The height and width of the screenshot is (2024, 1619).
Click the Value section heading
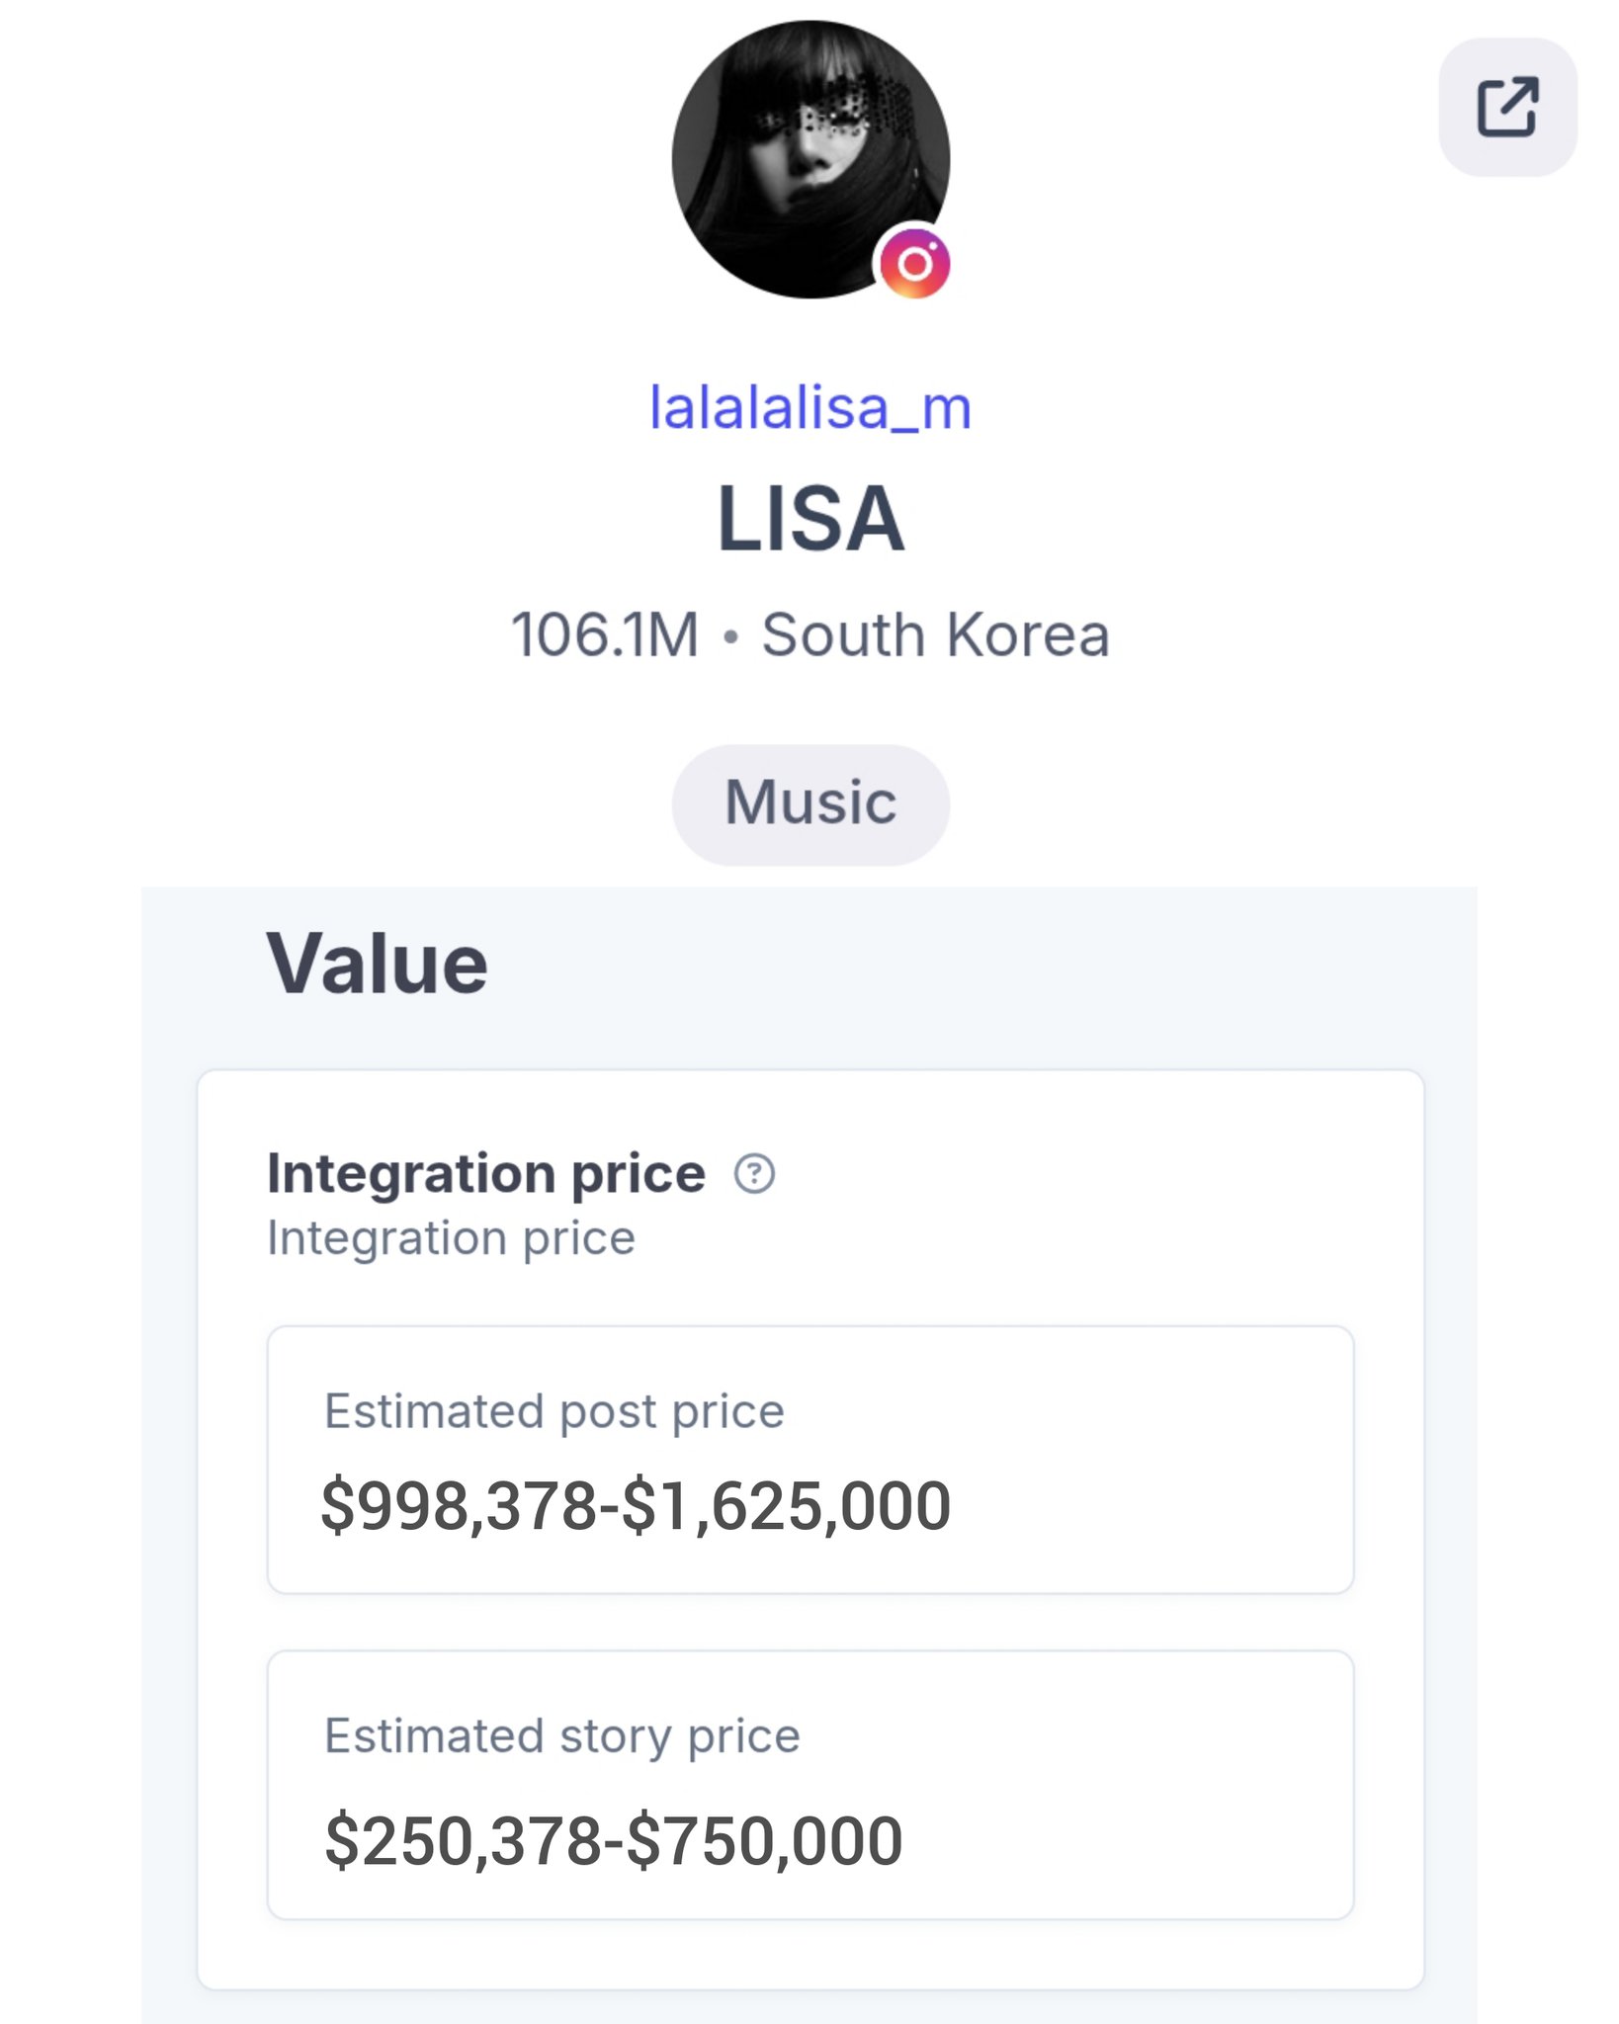377,964
